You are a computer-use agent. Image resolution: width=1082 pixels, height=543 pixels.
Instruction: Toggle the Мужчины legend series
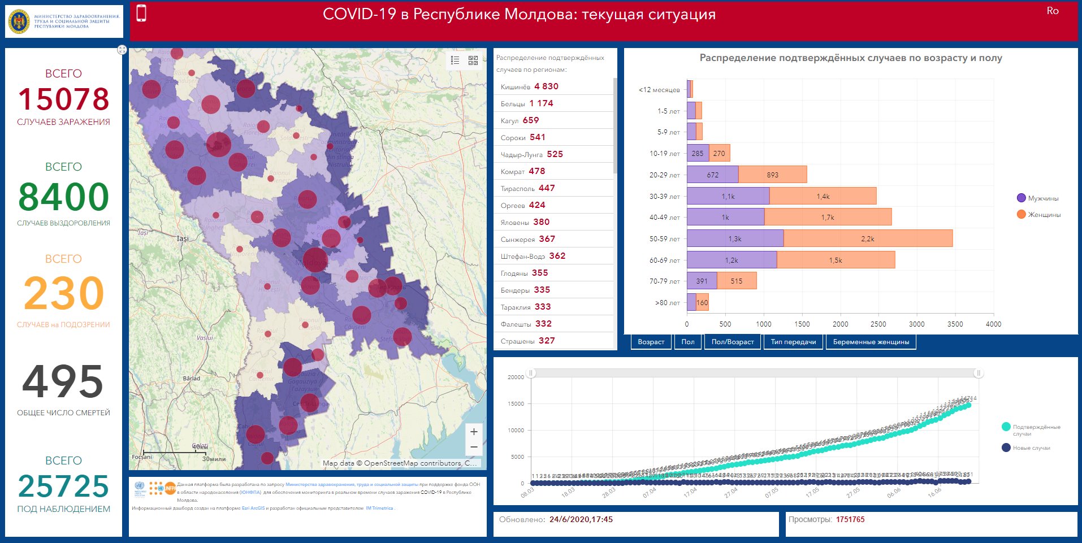(1037, 198)
